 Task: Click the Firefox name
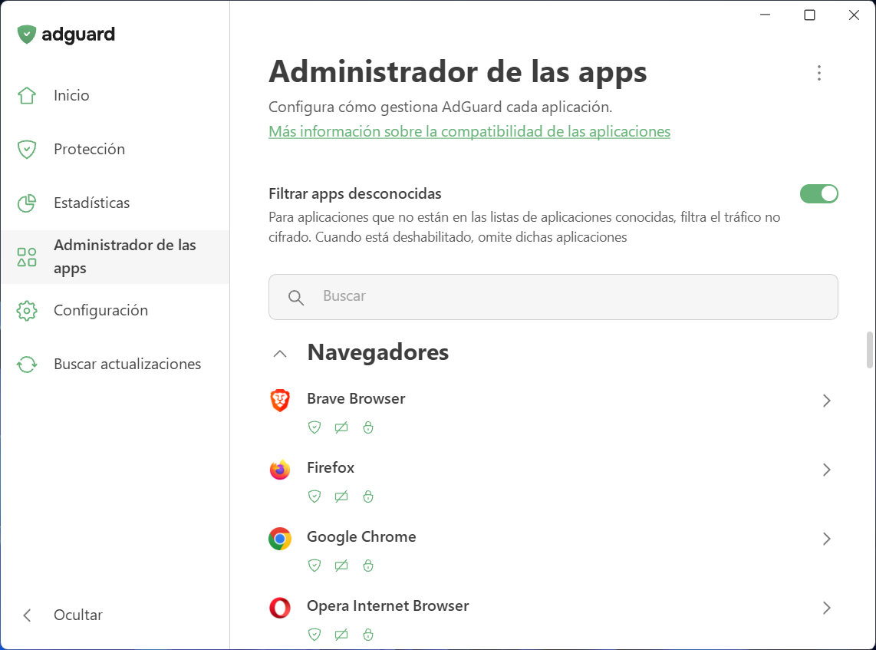331,468
